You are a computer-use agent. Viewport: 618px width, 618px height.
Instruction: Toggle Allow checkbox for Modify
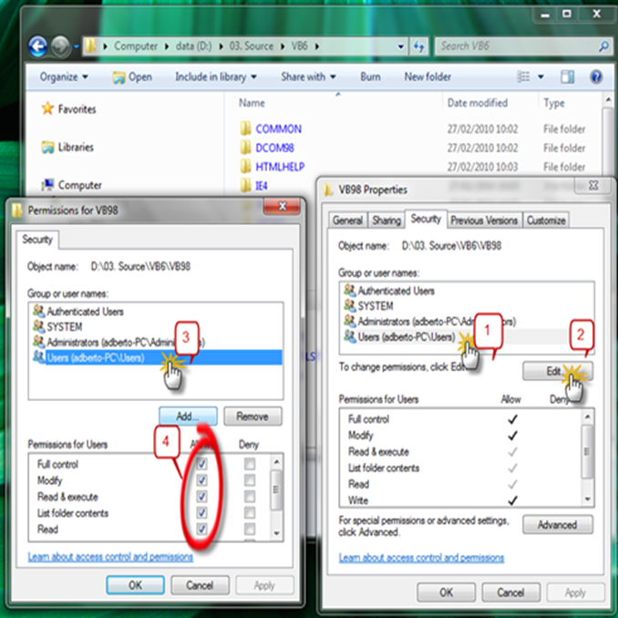point(201,480)
